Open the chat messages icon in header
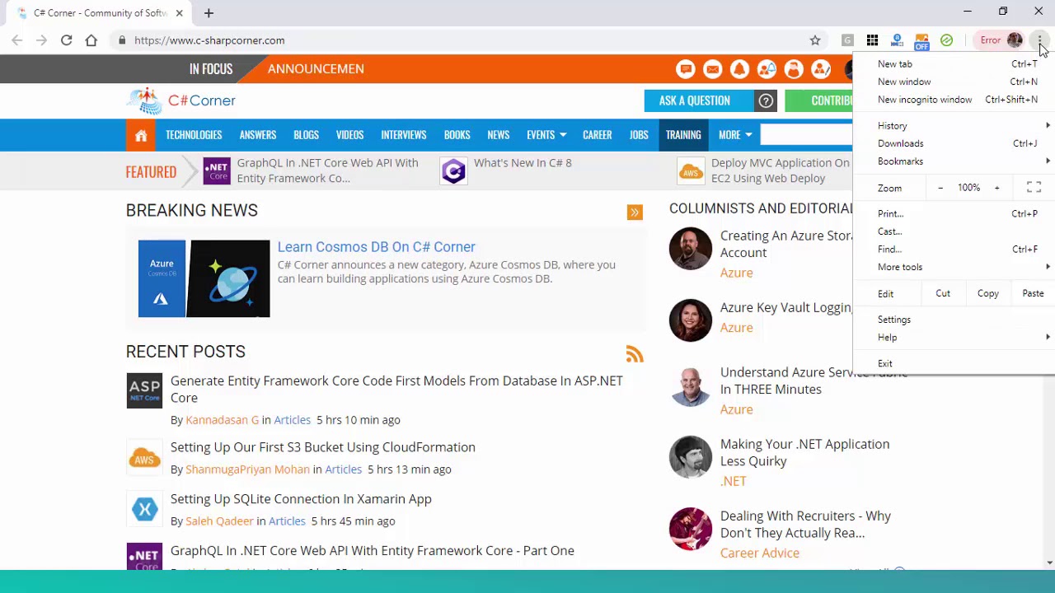1055x593 pixels. [x=686, y=70]
